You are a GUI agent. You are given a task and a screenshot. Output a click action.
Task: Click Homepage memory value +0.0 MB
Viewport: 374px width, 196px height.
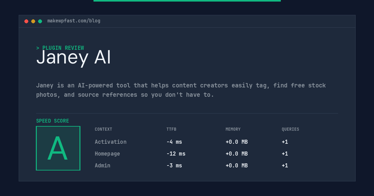(237, 154)
